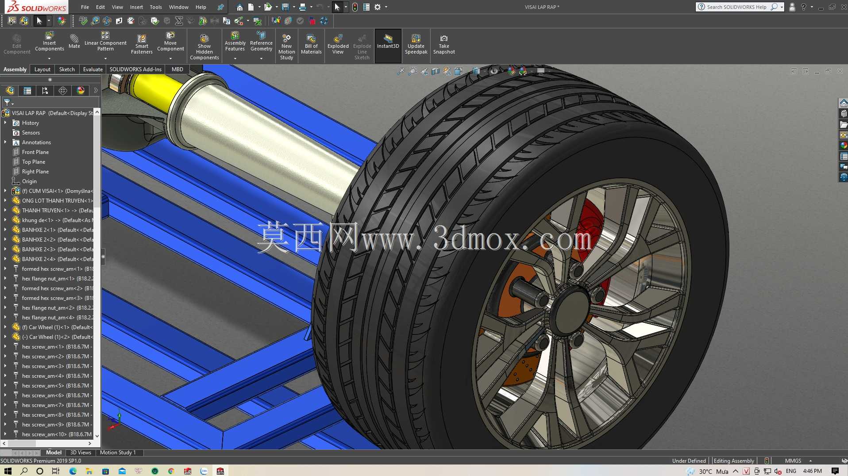The image size is (848, 476).
Task: Select the Origin in the tree
Action: pyautogui.click(x=29, y=181)
